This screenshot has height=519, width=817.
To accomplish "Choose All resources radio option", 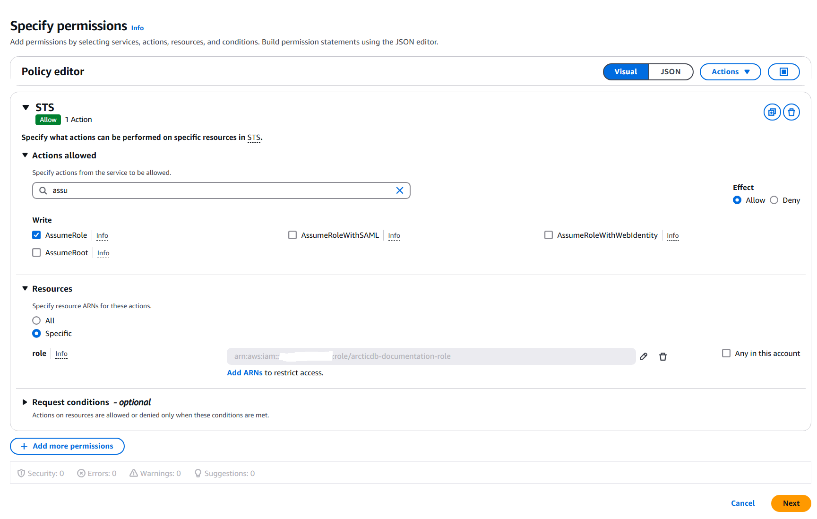I will [x=36, y=320].
